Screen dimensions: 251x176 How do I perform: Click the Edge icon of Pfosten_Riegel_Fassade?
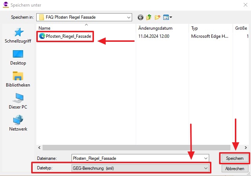pos(42,36)
